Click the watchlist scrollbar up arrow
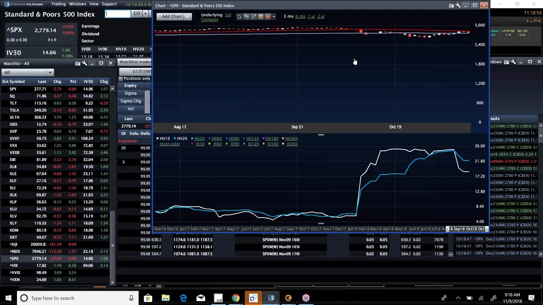The image size is (543, 305). [x=112, y=89]
